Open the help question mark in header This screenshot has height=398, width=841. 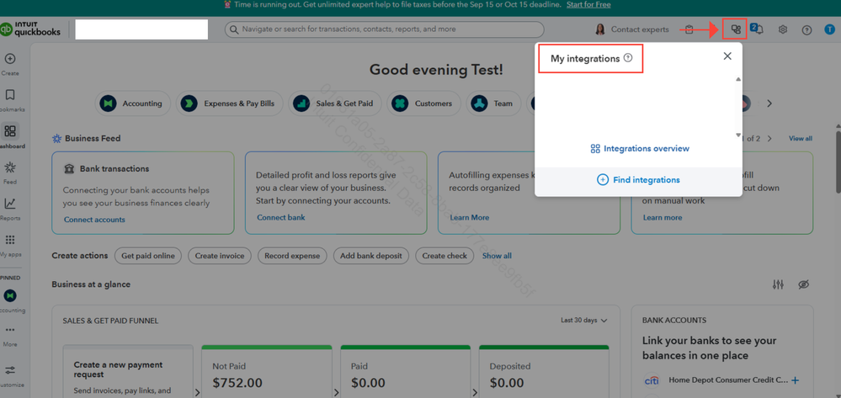pyautogui.click(x=806, y=30)
